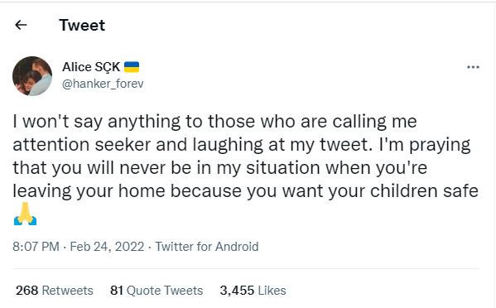This screenshot has height=308, width=496.
Task: Click the words "attention seeker" in the tweet
Action: click(x=82, y=145)
